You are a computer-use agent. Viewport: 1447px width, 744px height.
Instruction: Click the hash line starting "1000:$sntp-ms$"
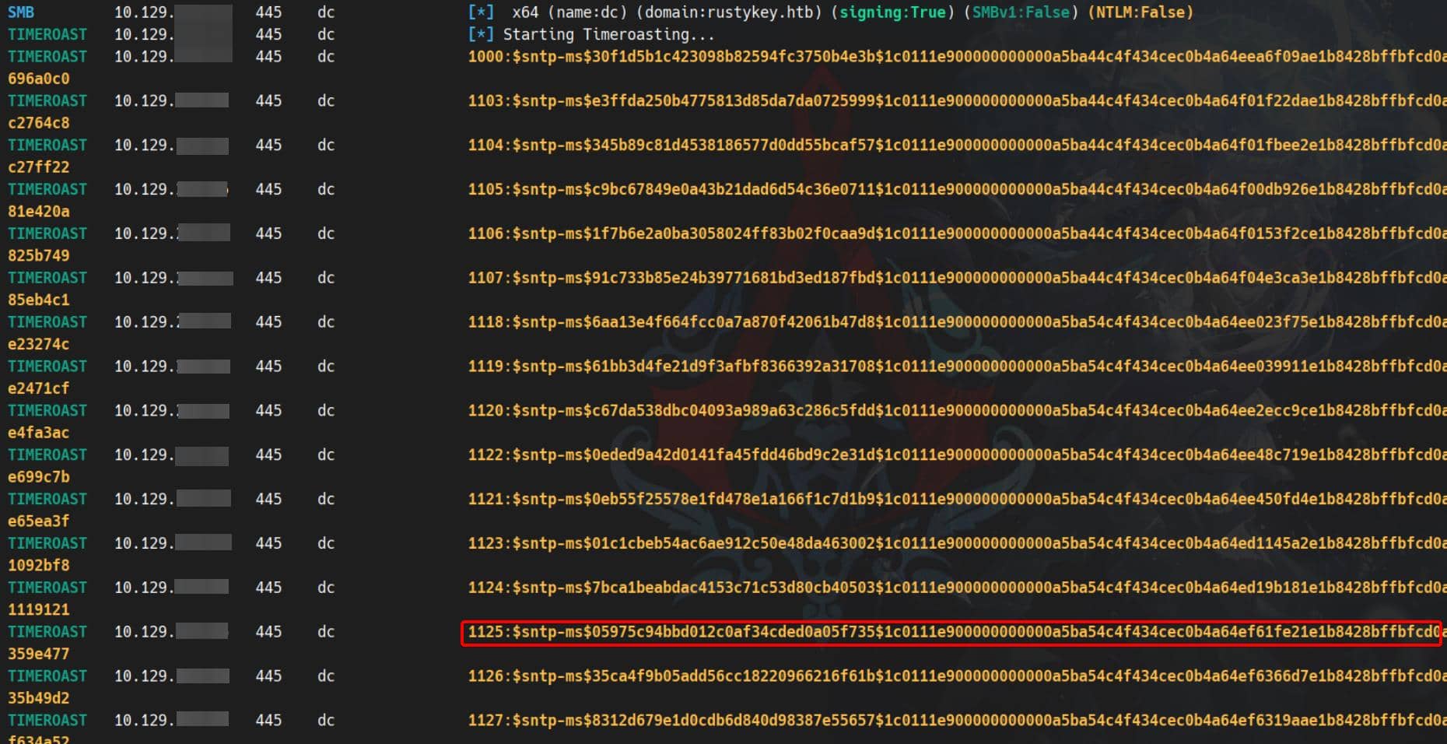click(957, 57)
